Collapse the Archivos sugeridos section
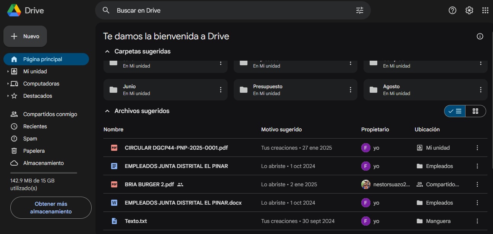The height and width of the screenshot is (234, 493). pyautogui.click(x=107, y=111)
